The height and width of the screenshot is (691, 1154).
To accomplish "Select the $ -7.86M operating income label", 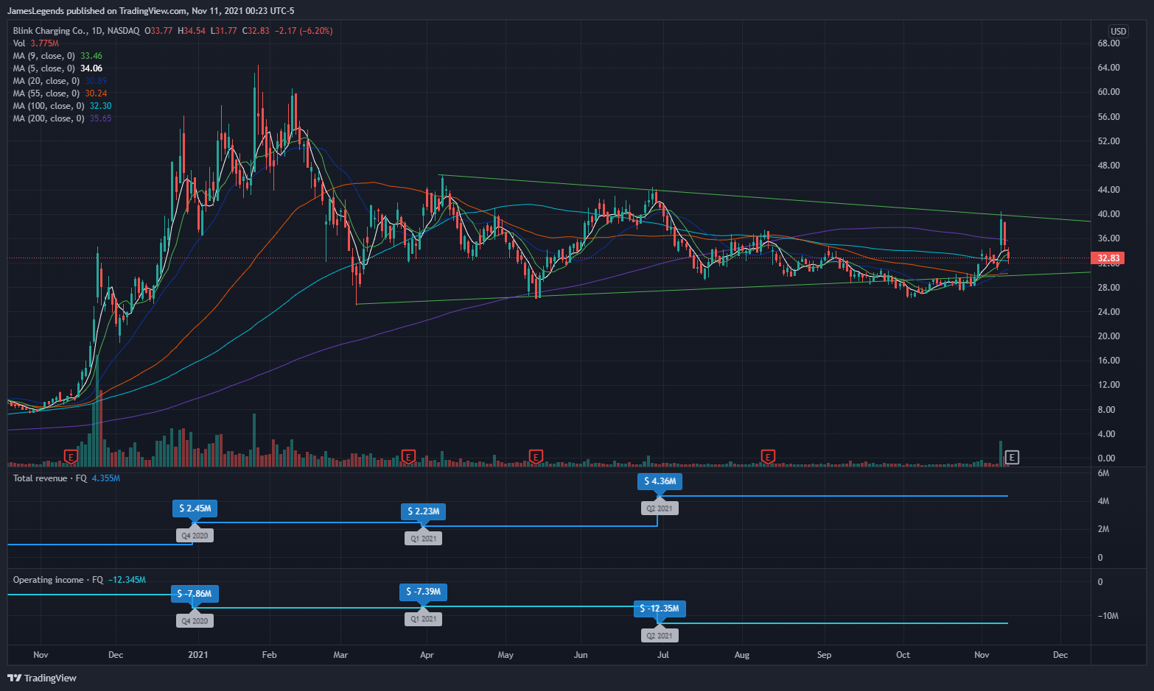I will [195, 594].
